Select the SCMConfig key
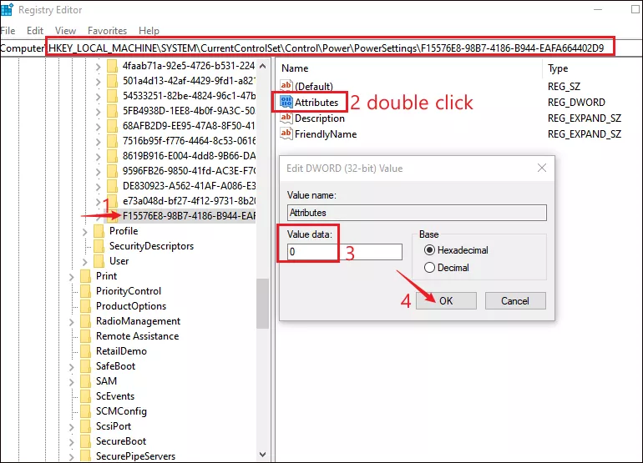The width and height of the screenshot is (643, 463). [x=121, y=411]
